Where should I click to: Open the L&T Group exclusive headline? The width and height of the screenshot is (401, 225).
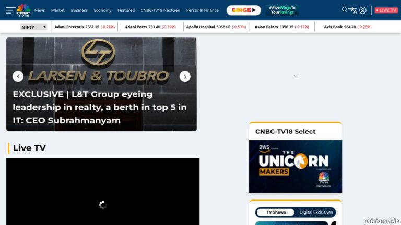pos(100,107)
